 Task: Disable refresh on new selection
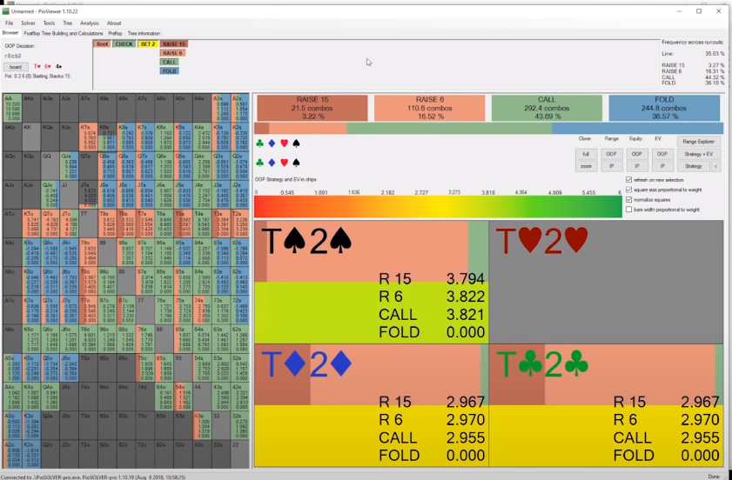[x=629, y=179]
